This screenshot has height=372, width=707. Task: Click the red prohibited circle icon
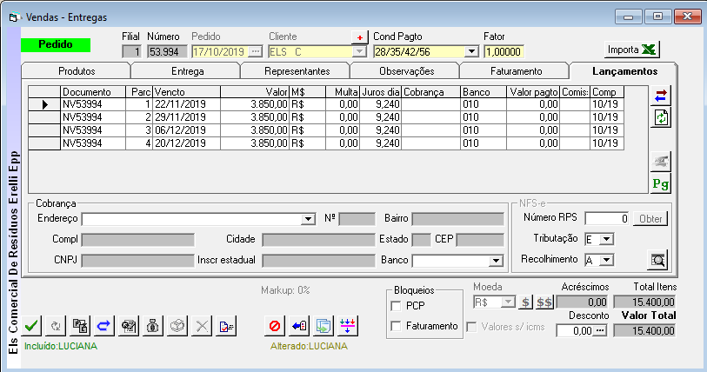275,326
